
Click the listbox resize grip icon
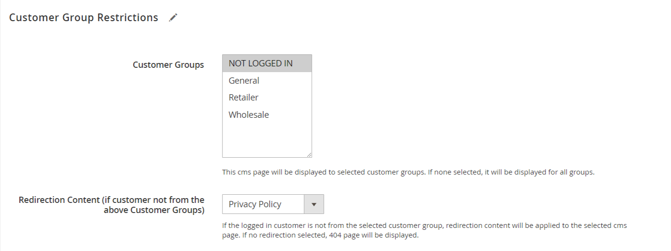309,154
